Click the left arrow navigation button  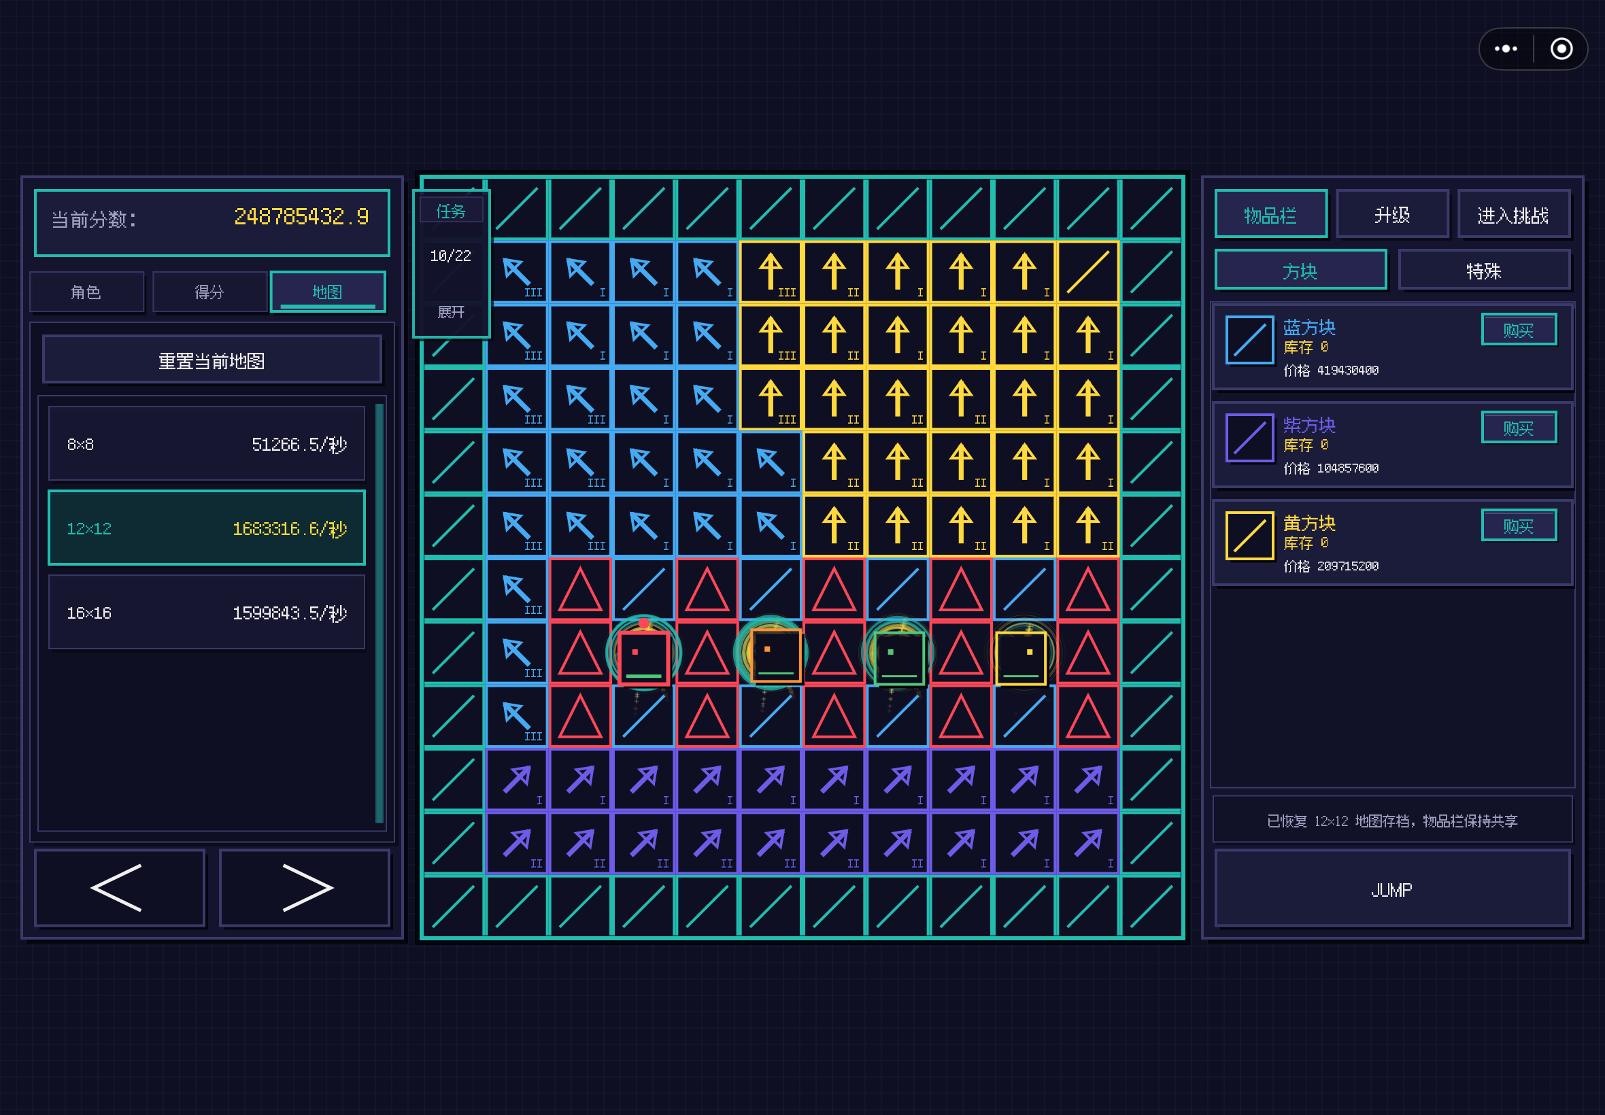click(x=120, y=888)
